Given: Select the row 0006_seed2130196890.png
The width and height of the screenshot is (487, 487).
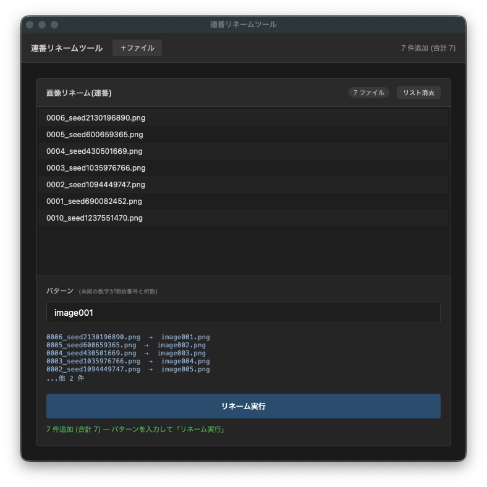Looking at the screenshot, I should click(x=243, y=117).
